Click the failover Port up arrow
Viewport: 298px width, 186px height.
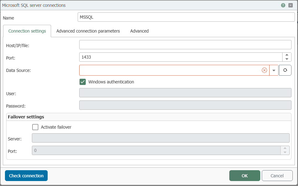click(285, 148)
